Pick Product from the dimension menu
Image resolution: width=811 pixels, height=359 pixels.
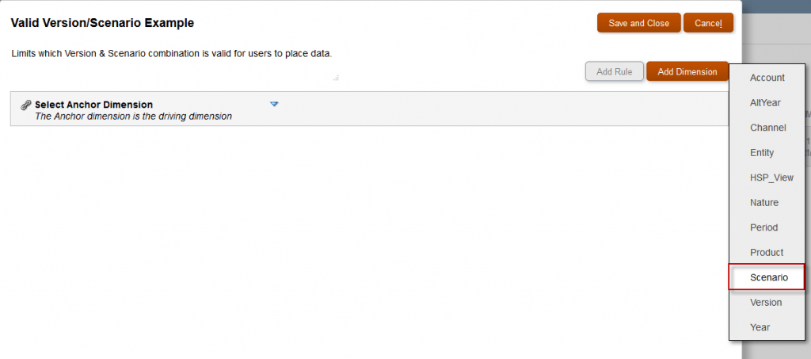pyautogui.click(x=767, y=253)
